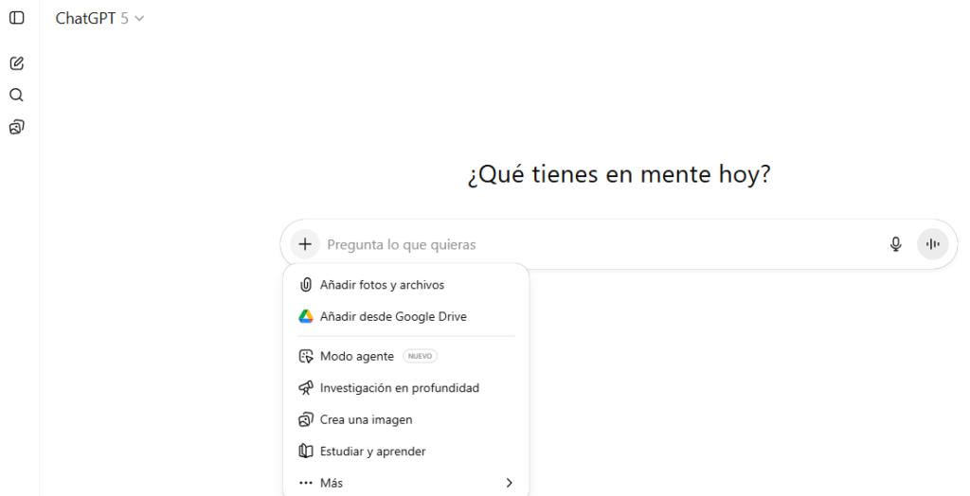
Task: Click the agent mode cursor icon
Action: click(306, 356)
